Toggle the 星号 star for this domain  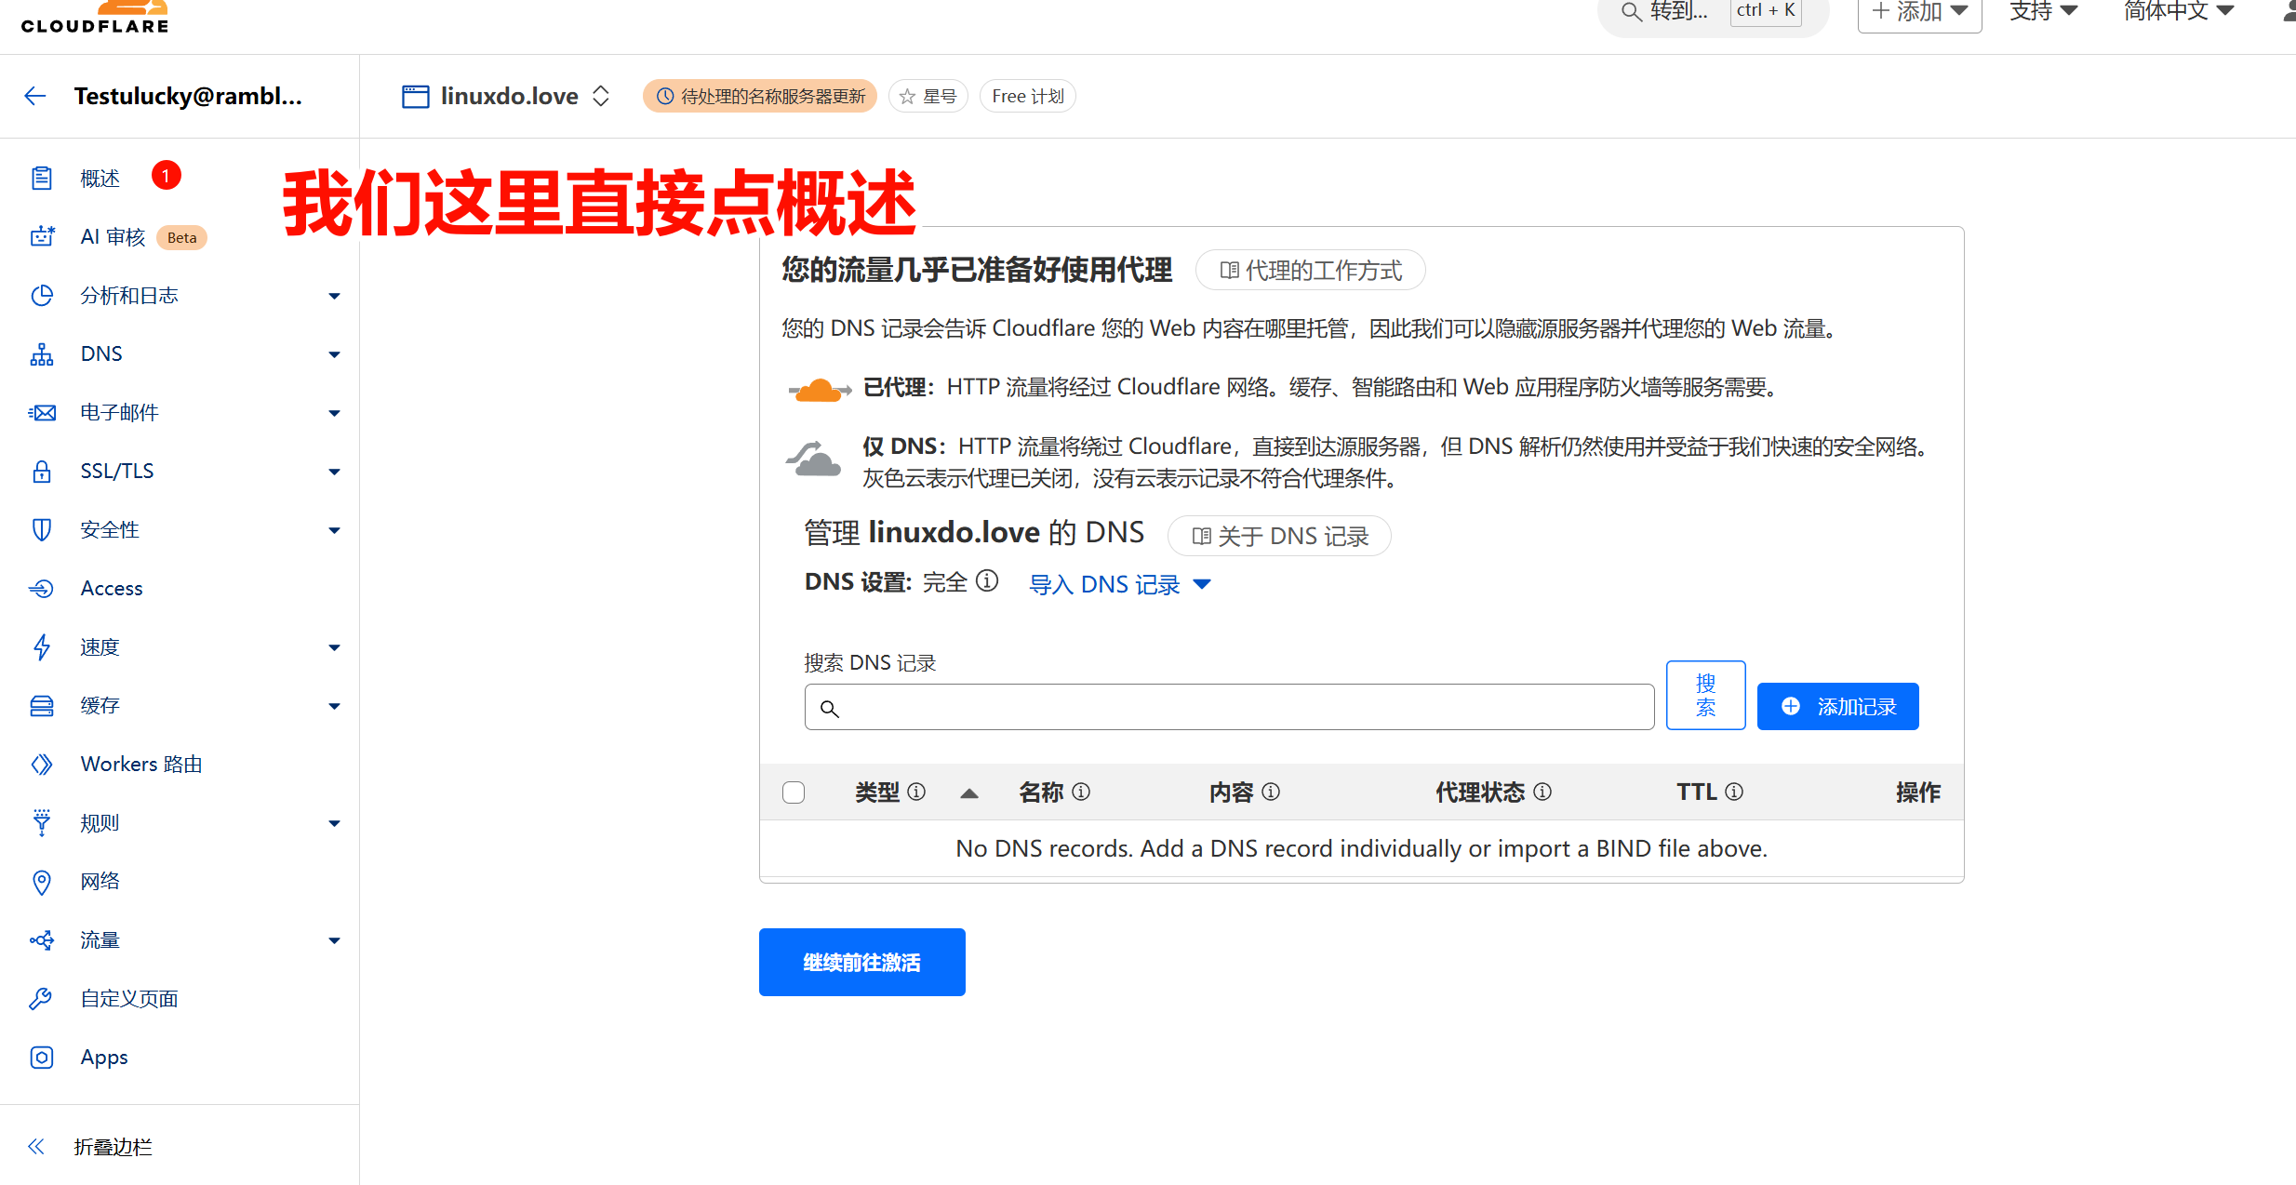(928, 96)
